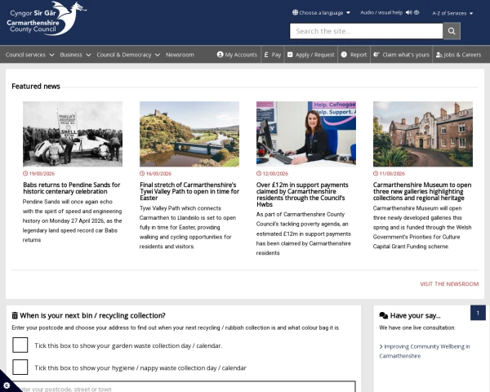
Task: Open the Report section
Action: [354, 55]
